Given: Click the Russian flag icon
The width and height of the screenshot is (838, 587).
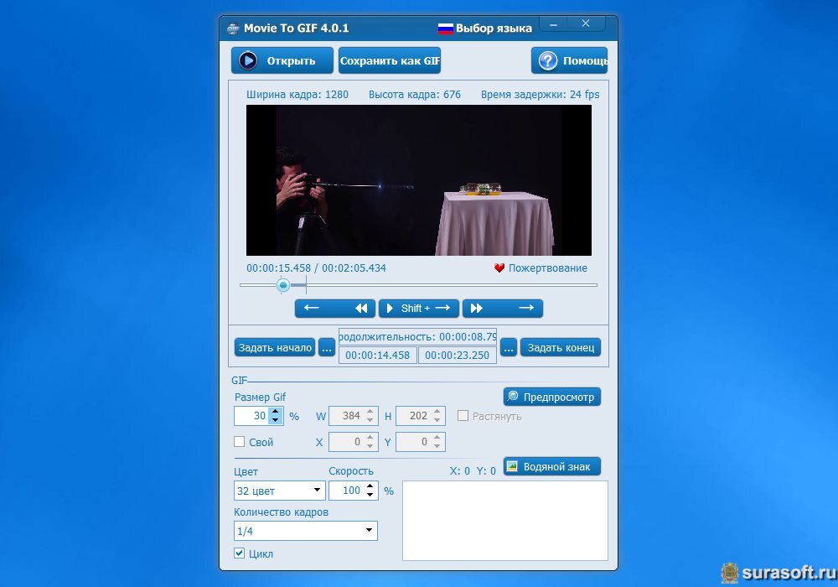Looking at the screenshot, I should coord(445,29).
